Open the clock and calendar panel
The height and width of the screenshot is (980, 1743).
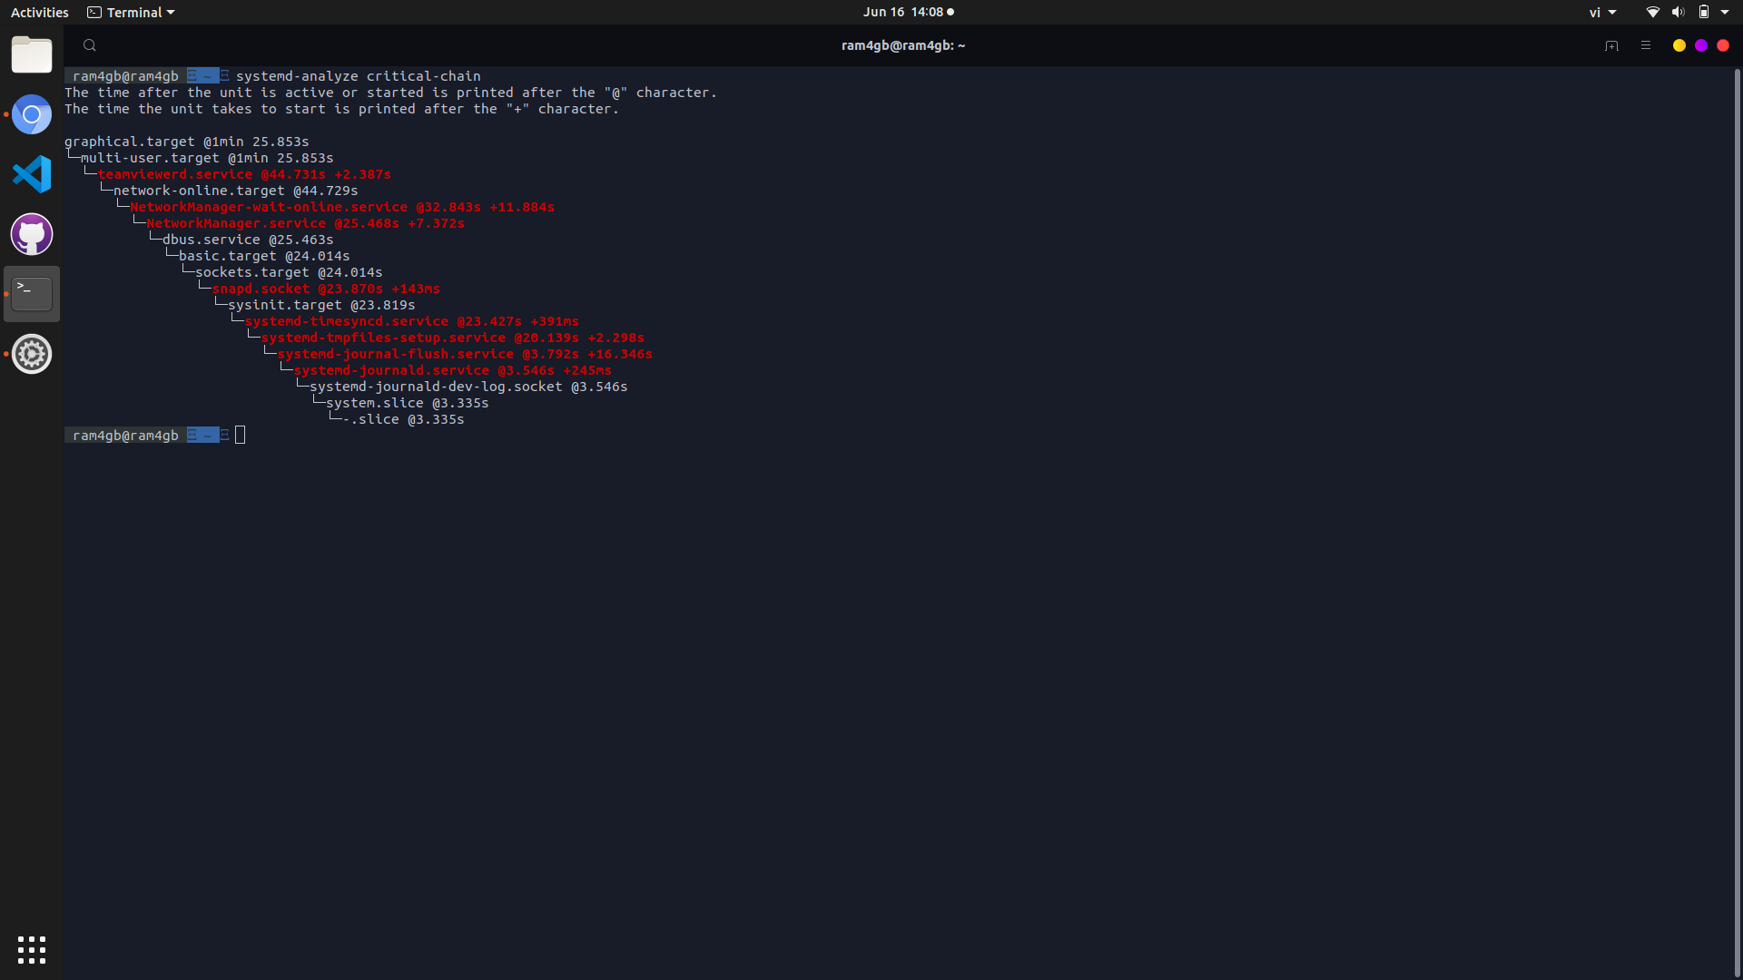(x=908, y=12)
